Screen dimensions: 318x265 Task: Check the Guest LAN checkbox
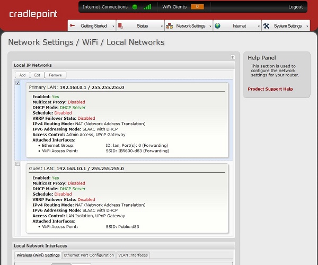pyautogui.click(x=18, y=164)
